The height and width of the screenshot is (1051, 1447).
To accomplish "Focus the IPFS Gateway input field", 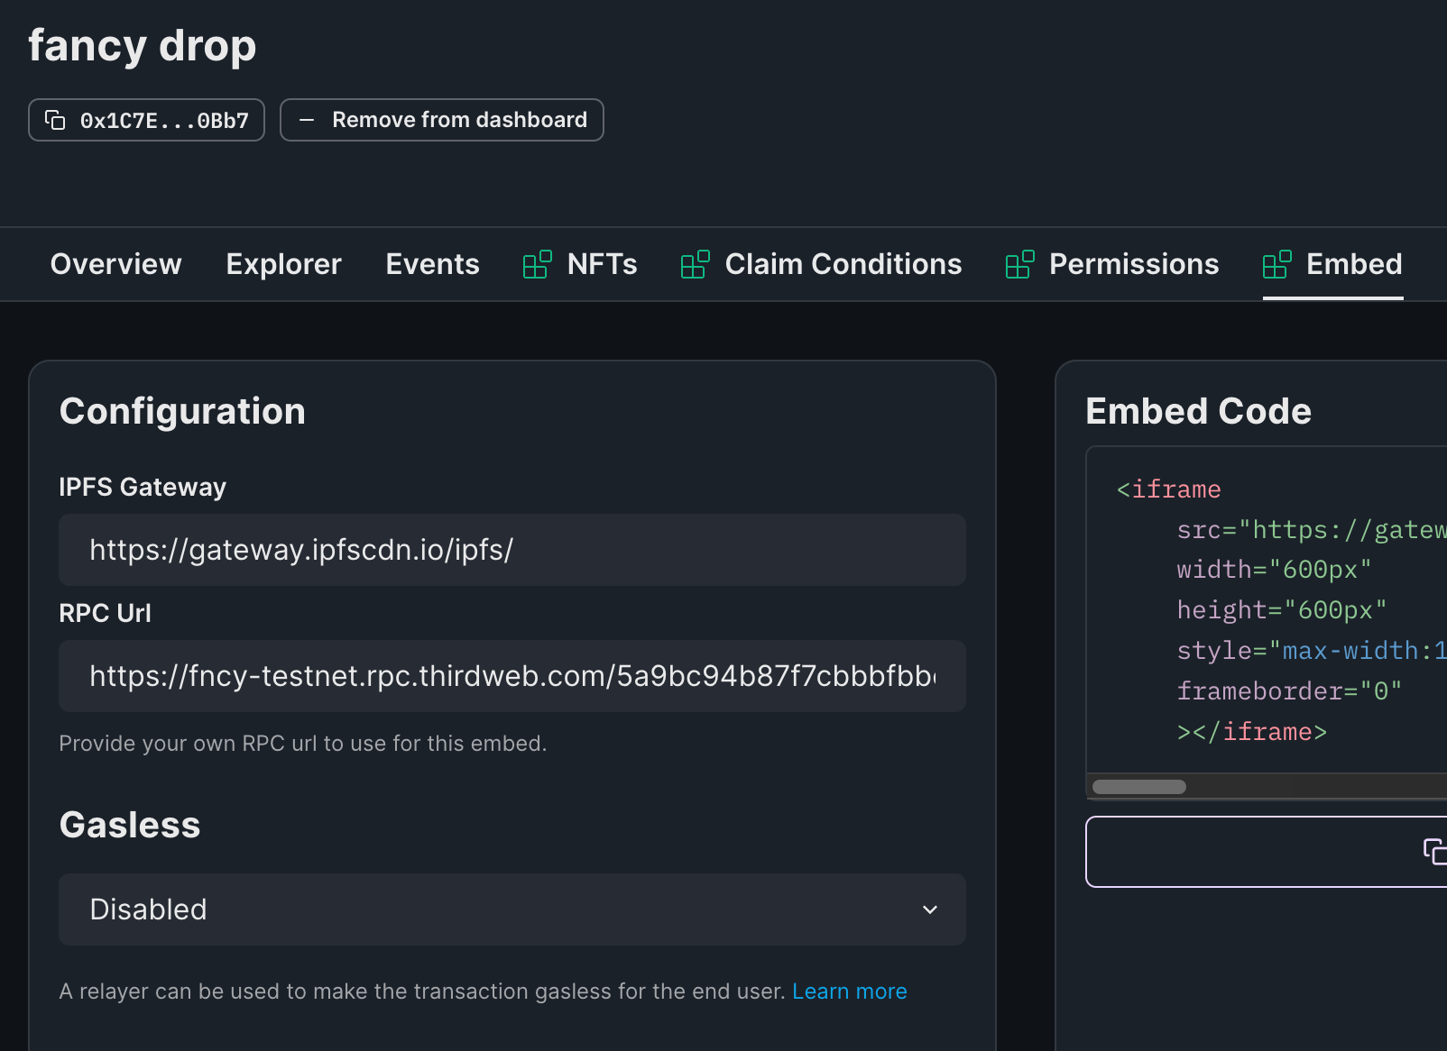I will [512, 550].
